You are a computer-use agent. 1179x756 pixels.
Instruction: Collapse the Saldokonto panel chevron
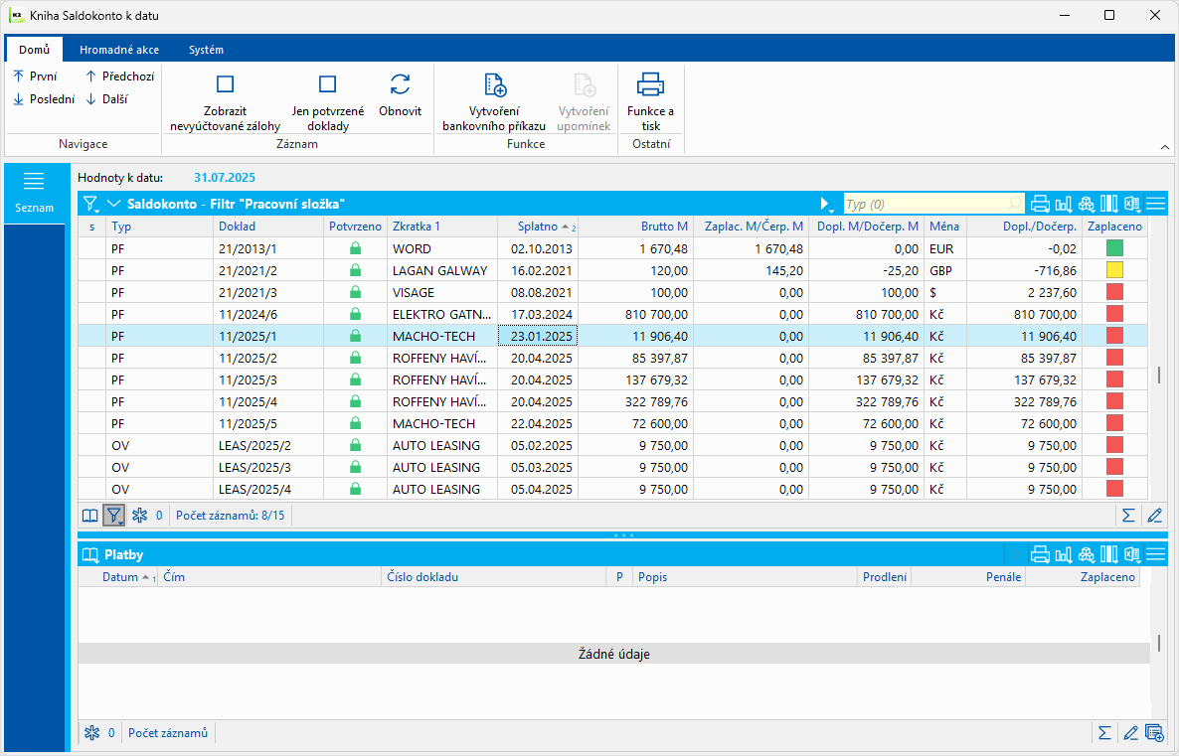click(x=113, y=204)
